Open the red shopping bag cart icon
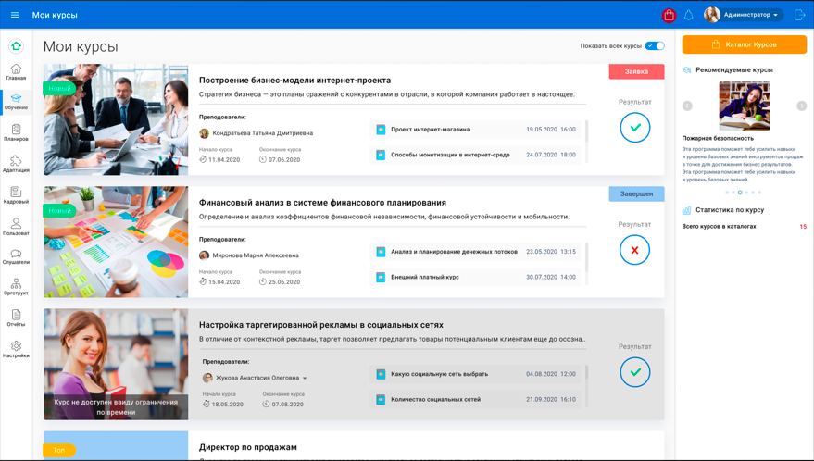This screenshot has width=814, height=461. click(x=669, y=15)
